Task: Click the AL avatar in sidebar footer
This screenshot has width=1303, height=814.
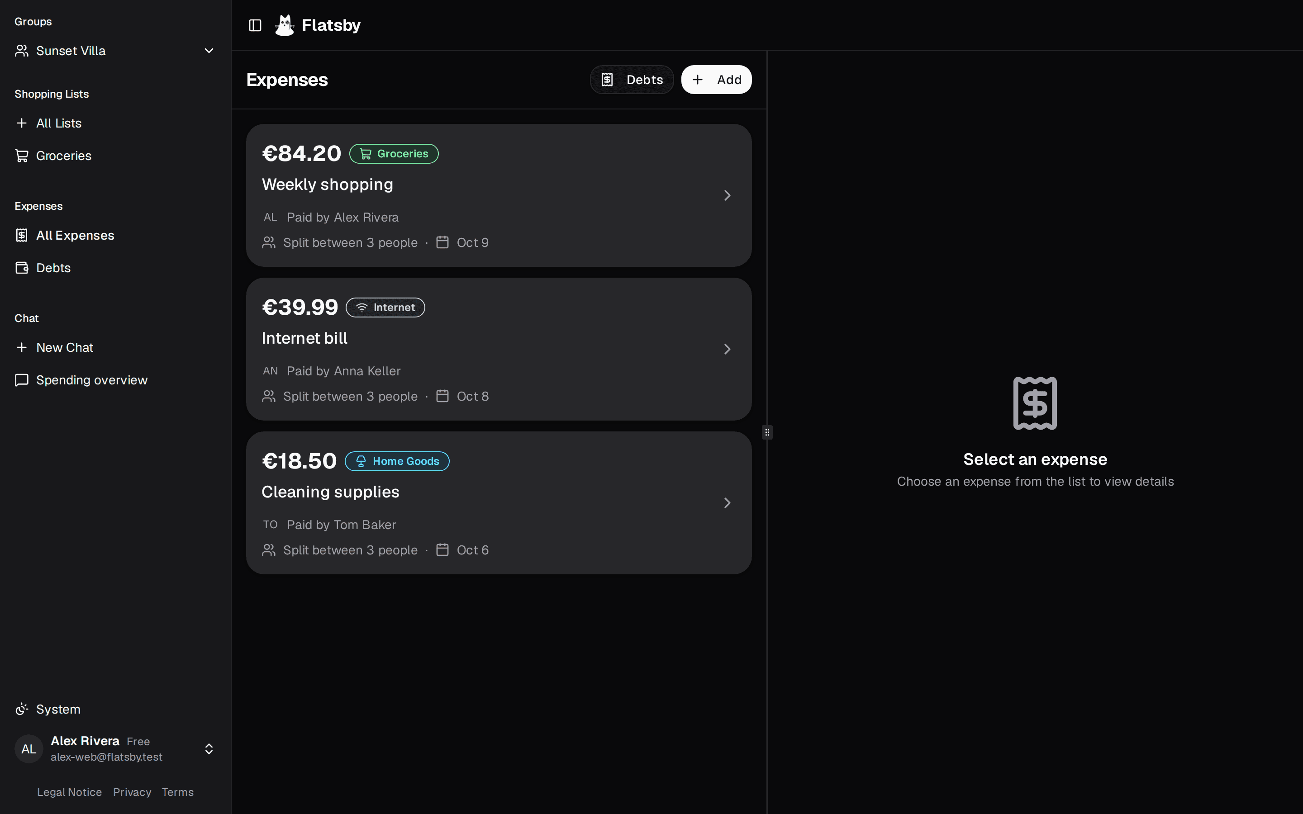Action: tap(29, 749)
